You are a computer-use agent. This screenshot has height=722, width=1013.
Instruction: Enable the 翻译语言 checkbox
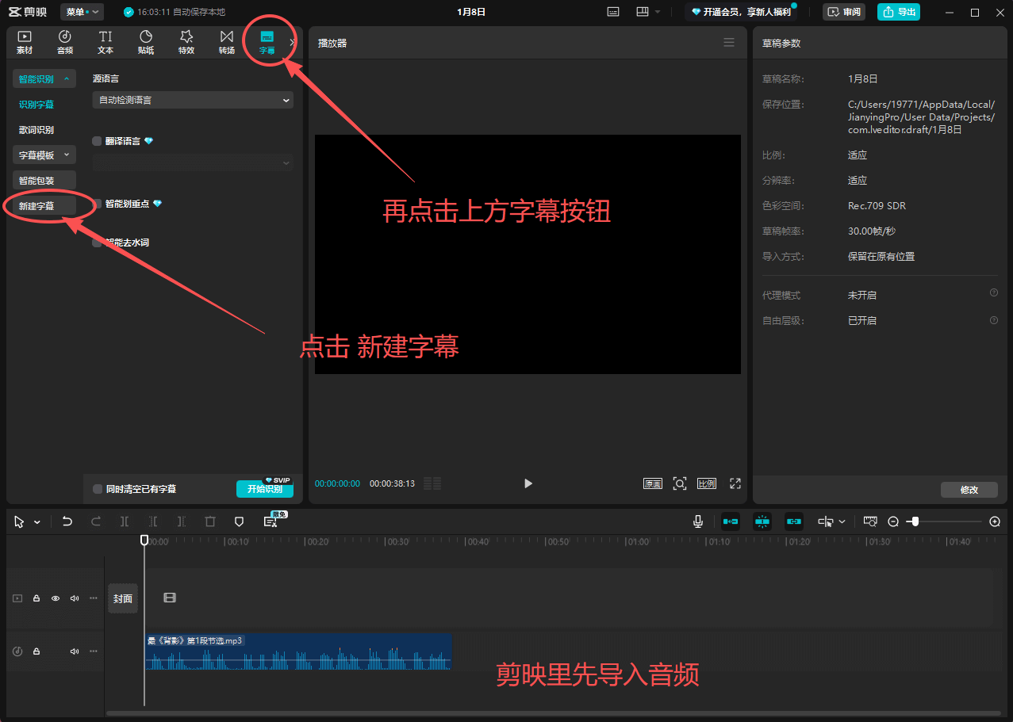(x=98, y=141)
